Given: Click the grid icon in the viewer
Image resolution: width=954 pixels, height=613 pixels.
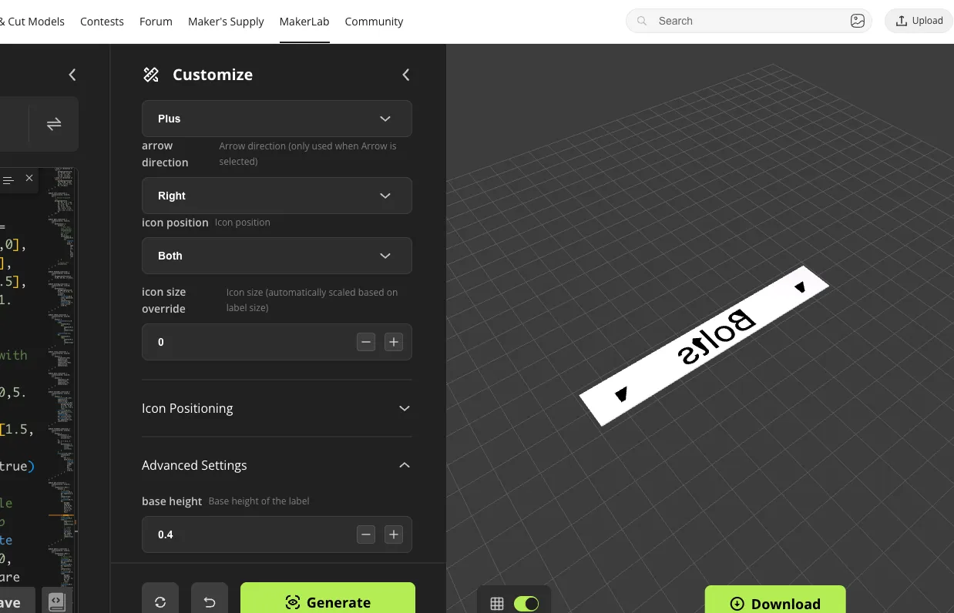Looking at the screenshot, I should click(x=497, y=604).
